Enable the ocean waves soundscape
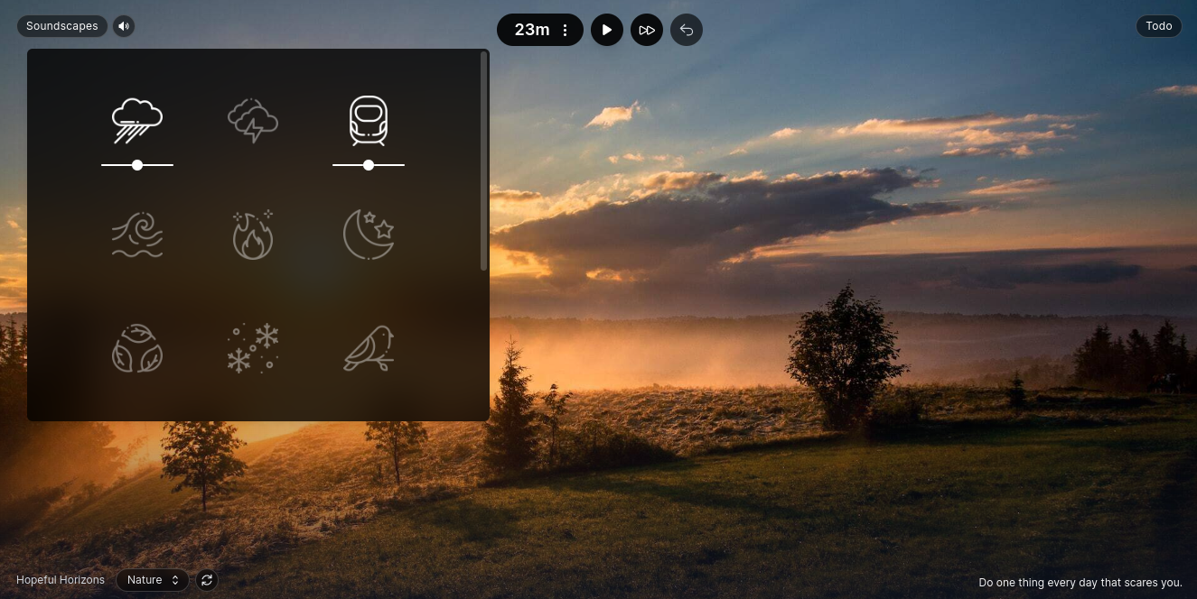This screenshot has width=1197, height=599. tap(137, 235)
